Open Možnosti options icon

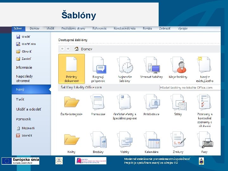tap(18, 128)
